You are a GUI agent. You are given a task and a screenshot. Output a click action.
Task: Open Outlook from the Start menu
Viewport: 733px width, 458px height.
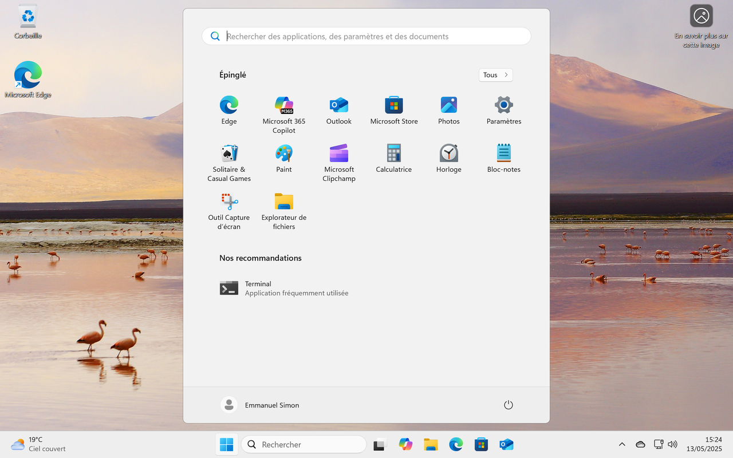pos(338,106)
